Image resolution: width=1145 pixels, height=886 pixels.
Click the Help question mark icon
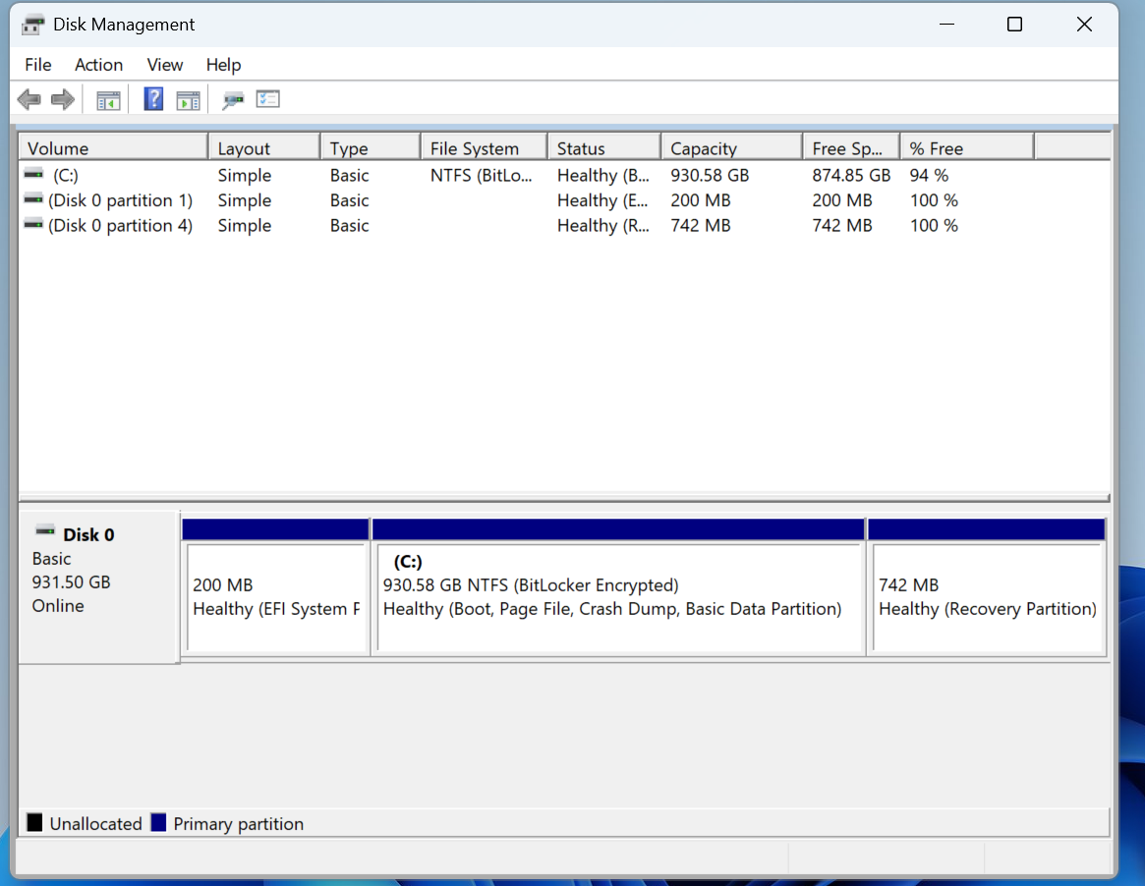(x=153, y=99)
